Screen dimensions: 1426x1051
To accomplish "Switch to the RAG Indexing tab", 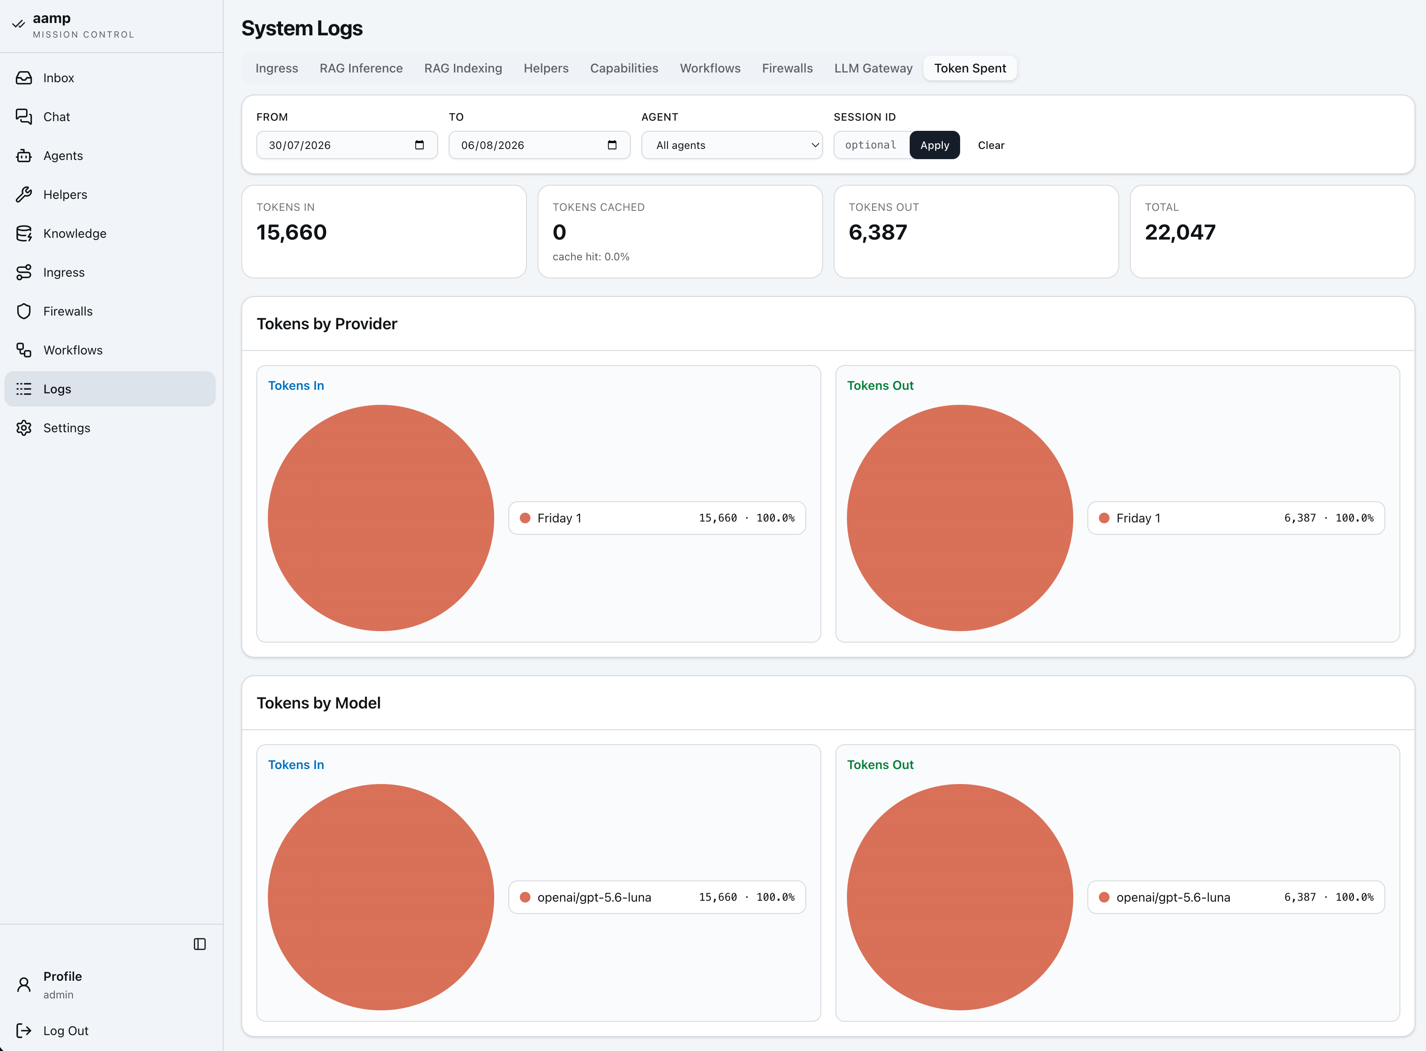I will click(x=463, y=68).
